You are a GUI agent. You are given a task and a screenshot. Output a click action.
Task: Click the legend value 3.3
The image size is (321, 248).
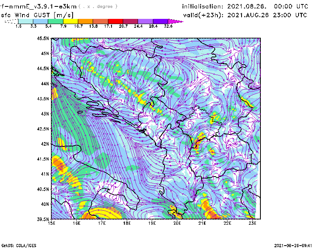coord(33,26)
